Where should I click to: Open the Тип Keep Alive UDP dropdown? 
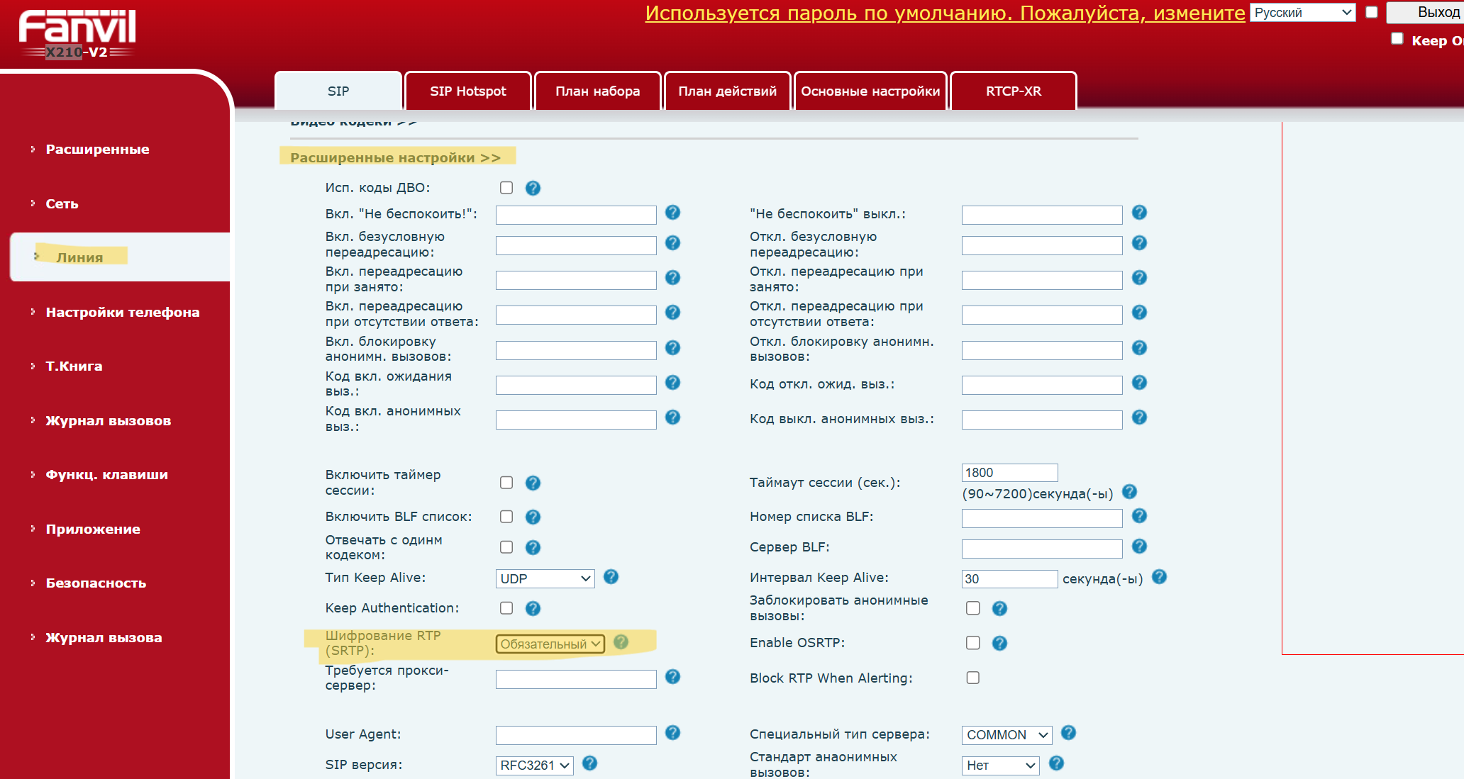[545, 578]
